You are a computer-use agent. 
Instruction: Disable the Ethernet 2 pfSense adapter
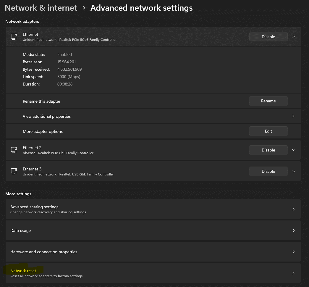click(268, 150)
